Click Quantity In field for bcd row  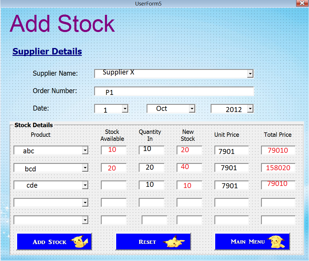[151, 168]
